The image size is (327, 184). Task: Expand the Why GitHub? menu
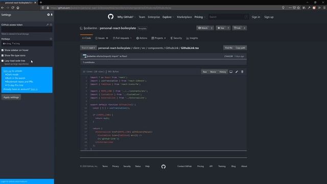(x=126, y=17)
